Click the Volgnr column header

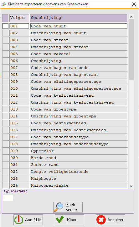pyautogui.click(x=19, y=18)
